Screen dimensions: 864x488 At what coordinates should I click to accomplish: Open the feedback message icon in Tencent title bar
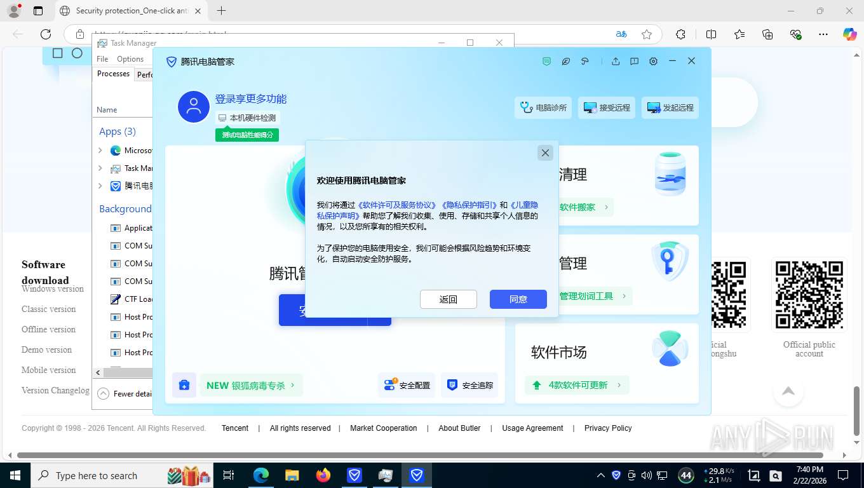pyautogui.click(x=634, y=61)
